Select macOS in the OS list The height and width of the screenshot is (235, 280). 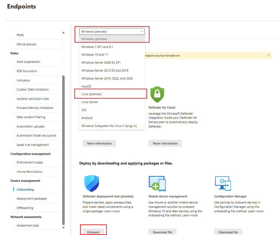tap(86, 86)
